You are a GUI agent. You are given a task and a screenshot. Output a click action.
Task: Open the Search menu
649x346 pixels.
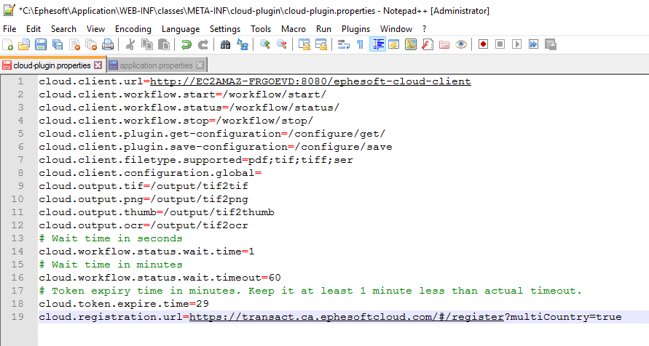pyautogui.click(x=64, y=29)
